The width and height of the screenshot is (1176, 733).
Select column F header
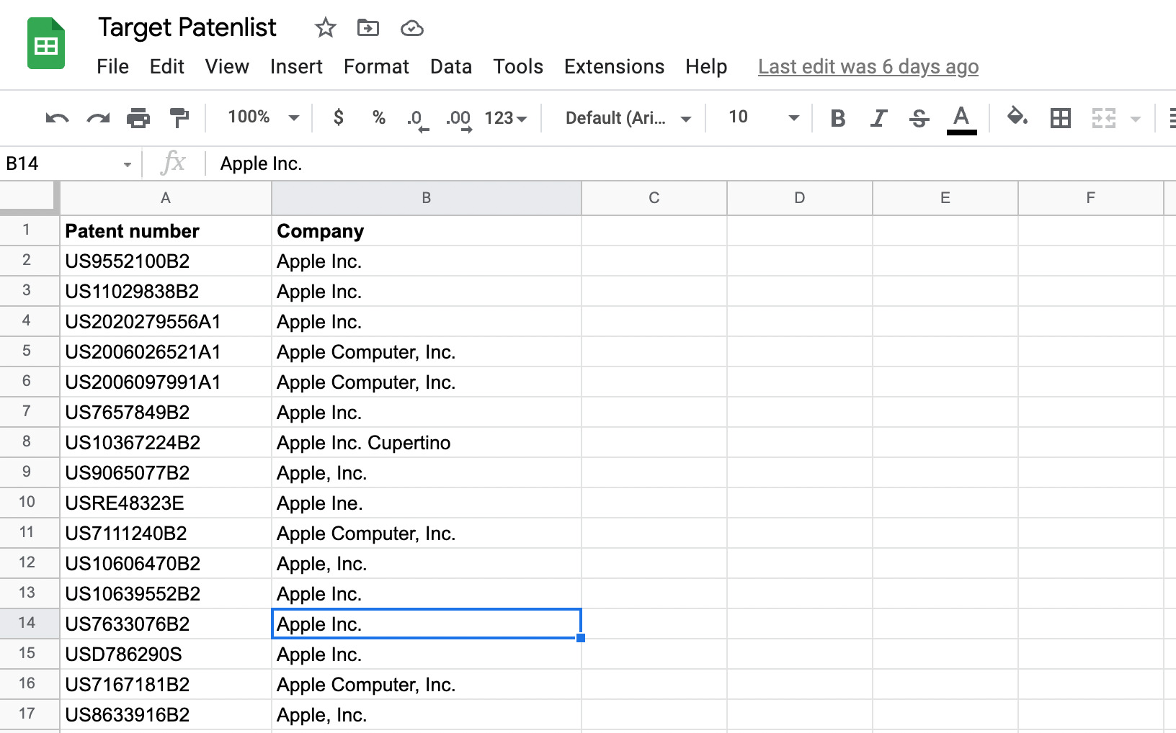tap(1091, 198)
